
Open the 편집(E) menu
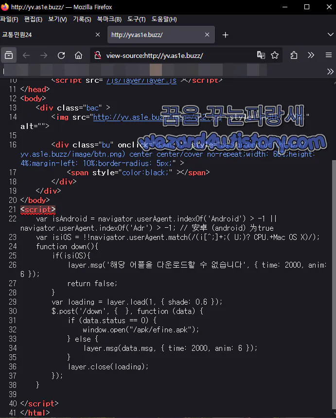33,19
